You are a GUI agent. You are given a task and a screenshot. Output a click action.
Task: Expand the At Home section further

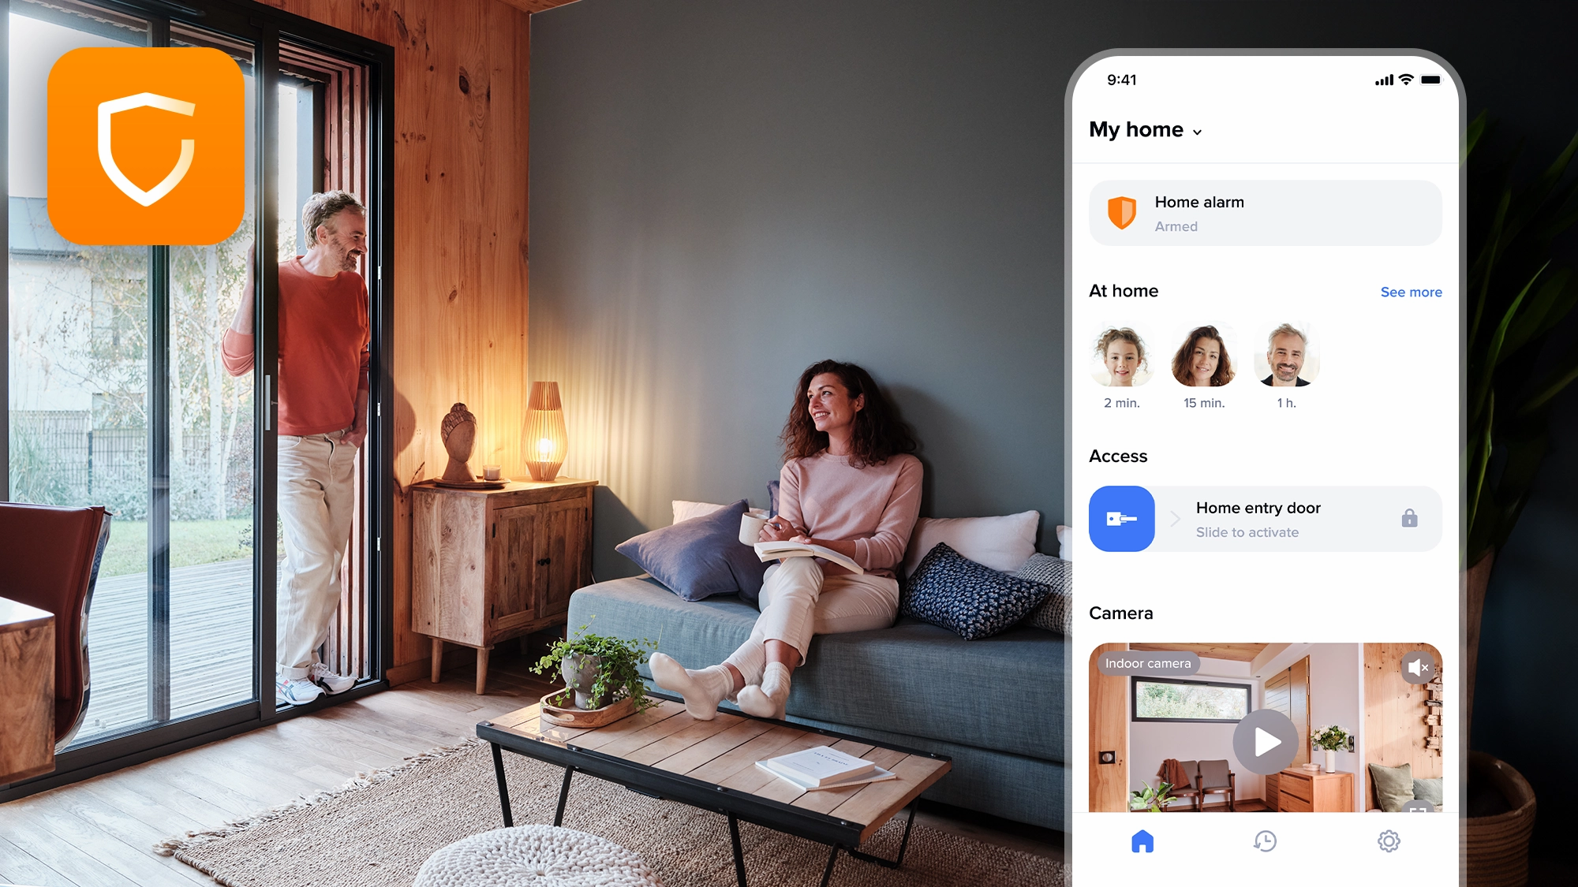1411,290
